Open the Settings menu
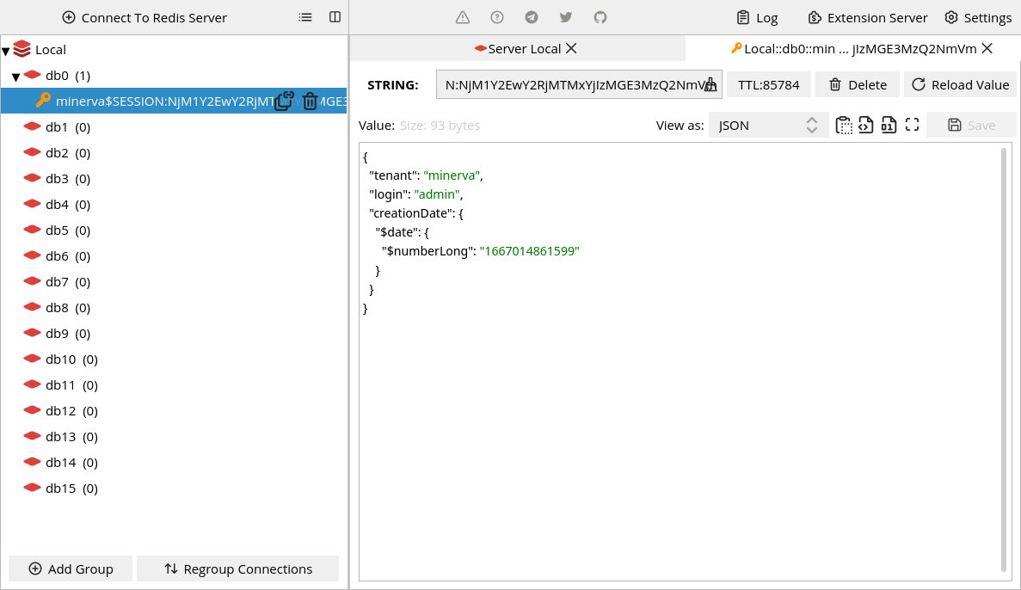Image resolution: width=1021 pixels, height=590 pixels. click(979, 16)
